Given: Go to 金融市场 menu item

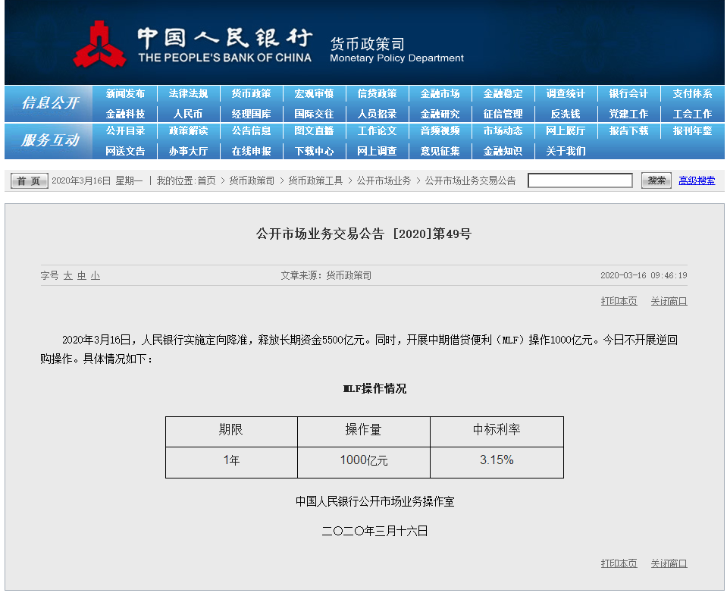Looking at the screenshot, I should [x=440, y=94].
